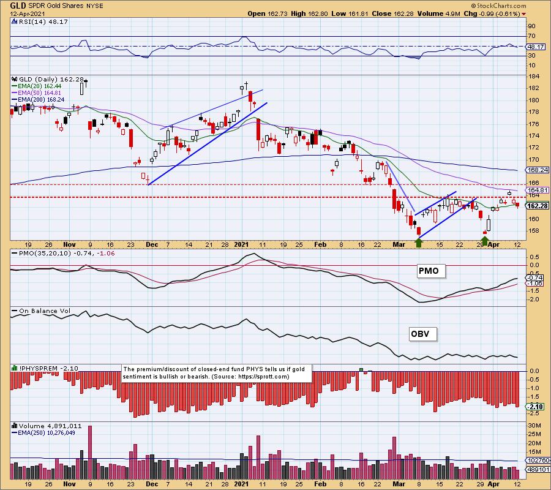Select the 'SPDR Gold Shares NYSE' title text

click(x=66, y=6)
